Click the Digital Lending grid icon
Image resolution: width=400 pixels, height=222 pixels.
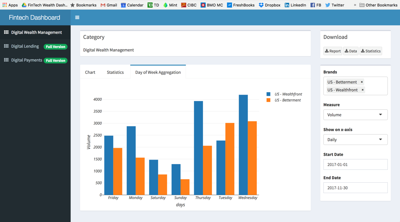click(x=6, y=46)
